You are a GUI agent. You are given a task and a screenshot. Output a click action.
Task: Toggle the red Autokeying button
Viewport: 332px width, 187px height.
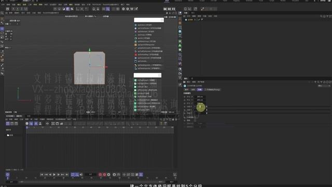(105, 175)
